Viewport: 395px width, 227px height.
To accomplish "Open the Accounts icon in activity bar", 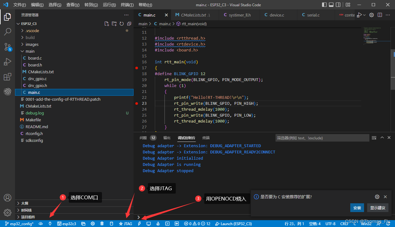I will (x=8, y=198).
